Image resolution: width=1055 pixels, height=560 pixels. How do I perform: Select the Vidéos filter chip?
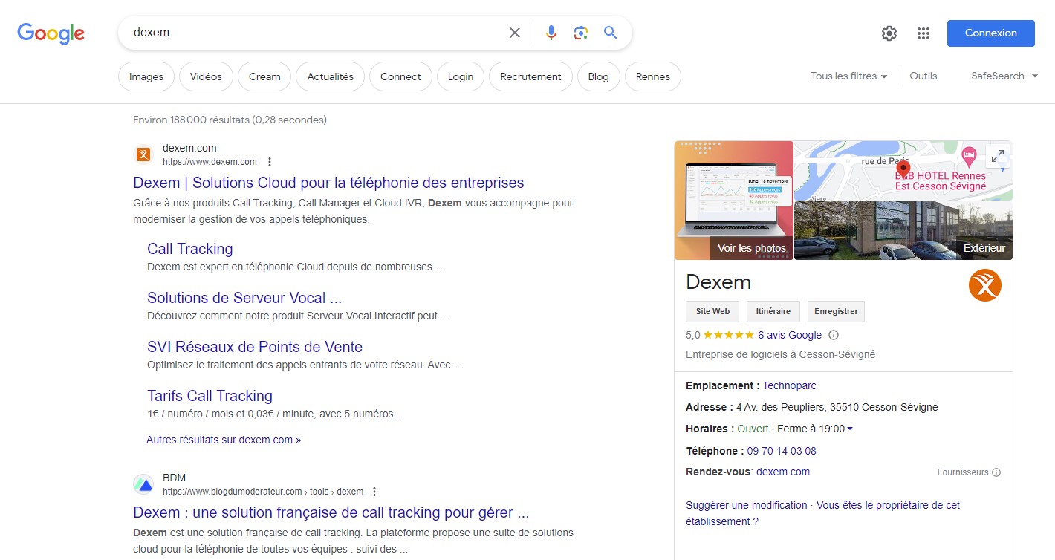tap(206, 76)
